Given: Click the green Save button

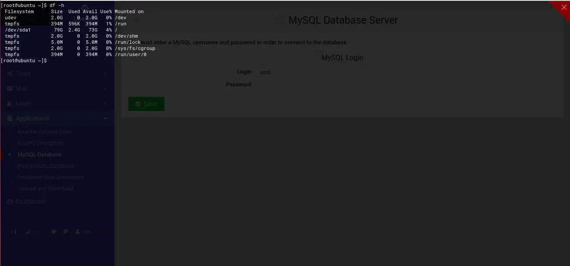Looking at the screenshot, I should click(146, 104).
